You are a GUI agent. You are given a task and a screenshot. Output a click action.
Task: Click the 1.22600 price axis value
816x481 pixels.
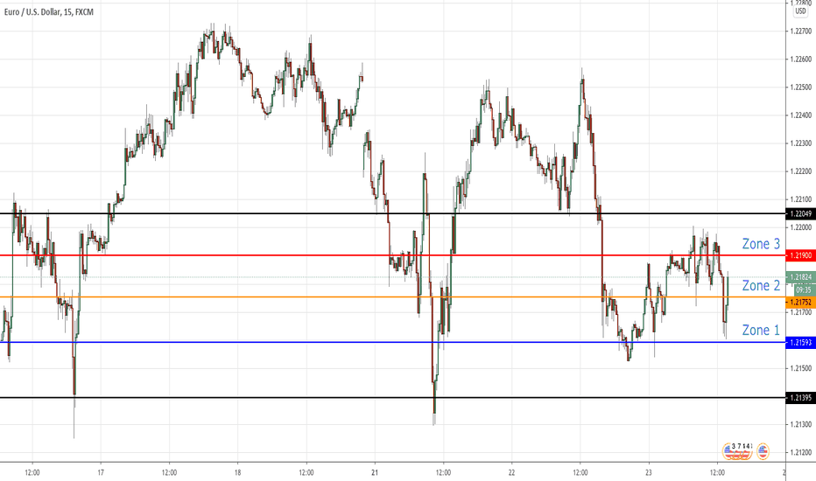tap(800, 59)
